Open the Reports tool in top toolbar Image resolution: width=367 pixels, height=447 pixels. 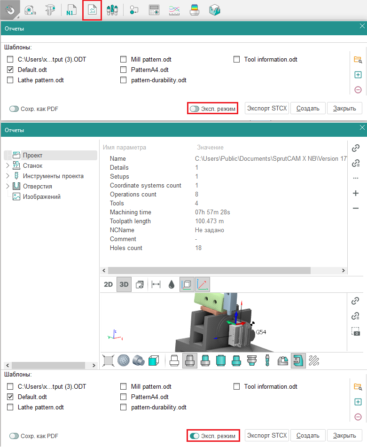92,10
